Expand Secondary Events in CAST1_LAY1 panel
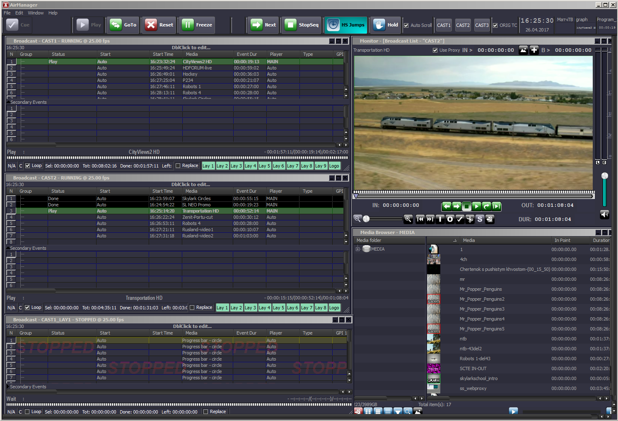This screenshot has width=618, height=421. (8, 387)
